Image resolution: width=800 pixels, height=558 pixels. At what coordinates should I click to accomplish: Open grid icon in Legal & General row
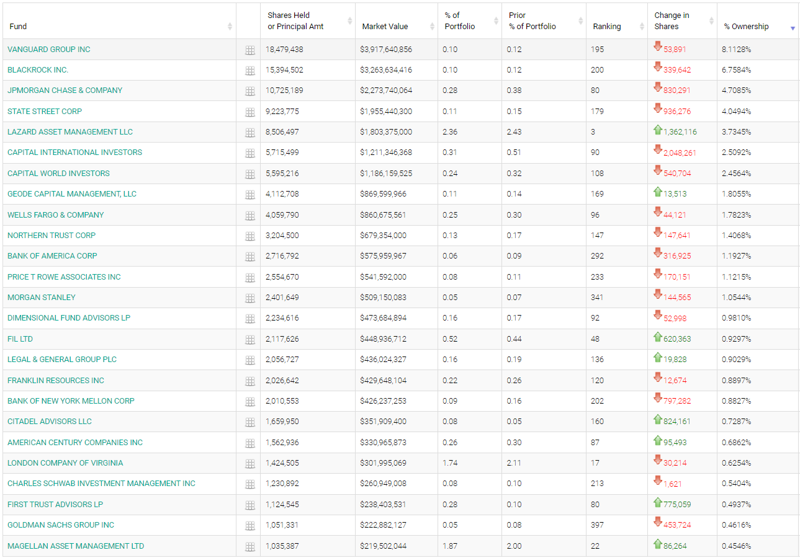point(250,360)
